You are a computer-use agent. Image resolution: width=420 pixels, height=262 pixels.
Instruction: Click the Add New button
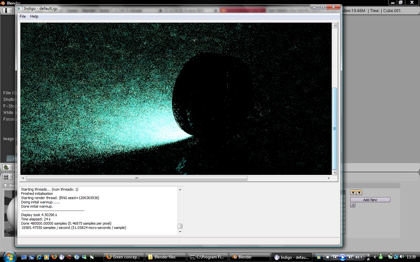point(370,200)
